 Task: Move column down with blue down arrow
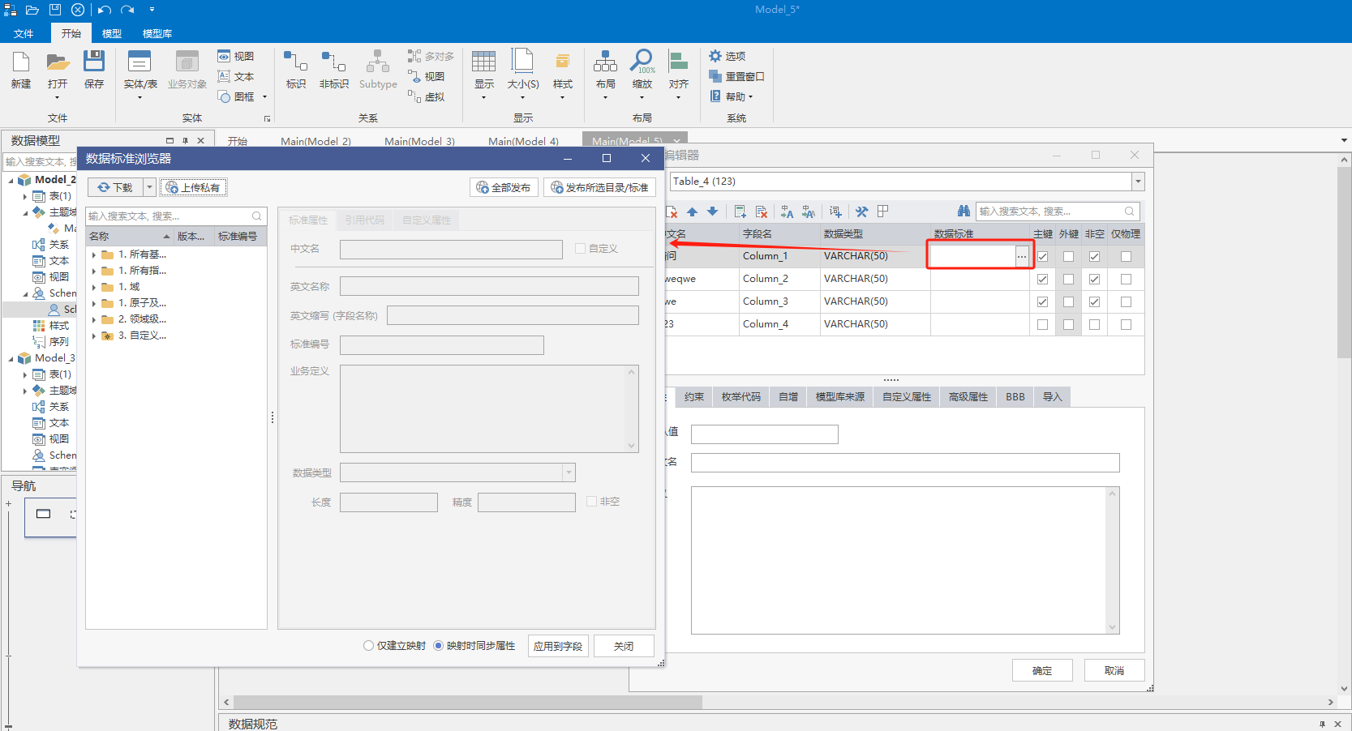pos(712,212)
